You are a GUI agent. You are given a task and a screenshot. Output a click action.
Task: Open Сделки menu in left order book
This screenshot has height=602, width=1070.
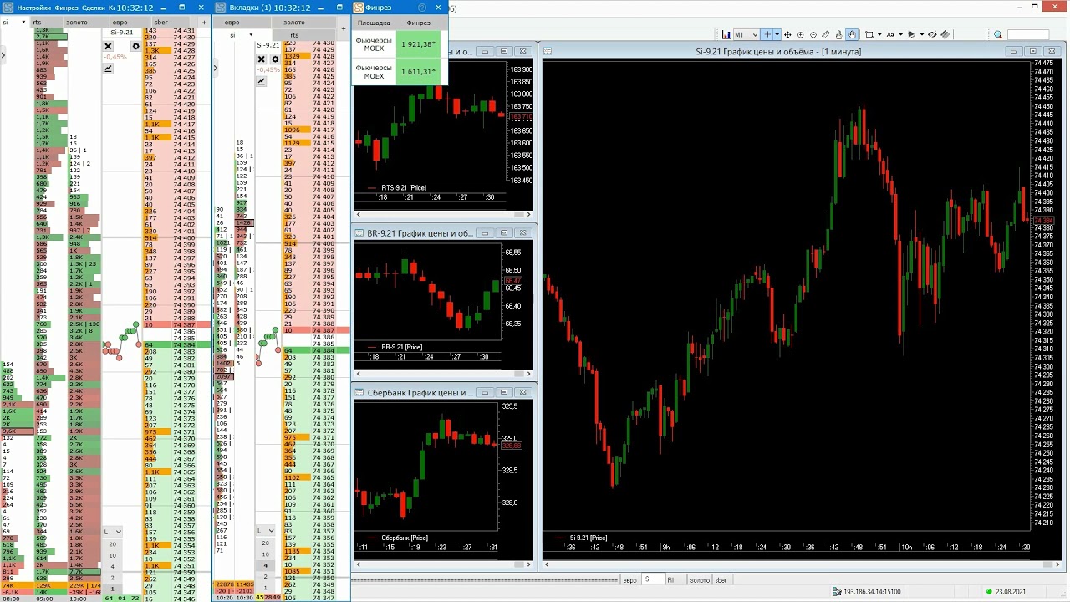tap(94, 8)
